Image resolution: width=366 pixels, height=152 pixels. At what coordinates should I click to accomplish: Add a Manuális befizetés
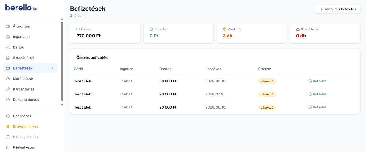[338, 9]
